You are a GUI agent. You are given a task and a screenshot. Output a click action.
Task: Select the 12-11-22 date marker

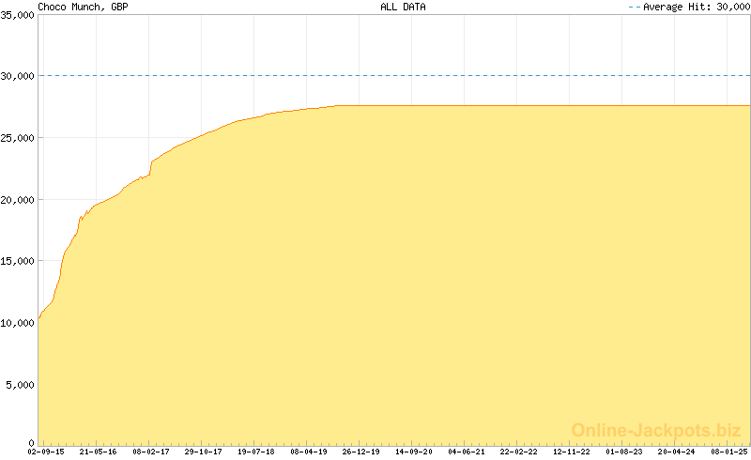(x=572, y=452)
